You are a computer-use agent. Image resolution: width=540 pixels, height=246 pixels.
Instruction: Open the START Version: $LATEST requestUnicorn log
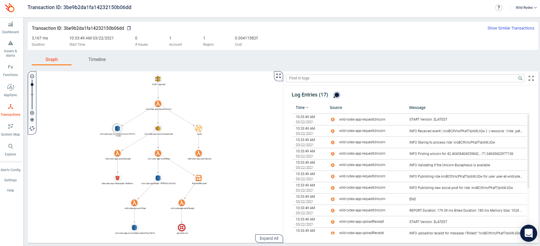coord(409,119)
